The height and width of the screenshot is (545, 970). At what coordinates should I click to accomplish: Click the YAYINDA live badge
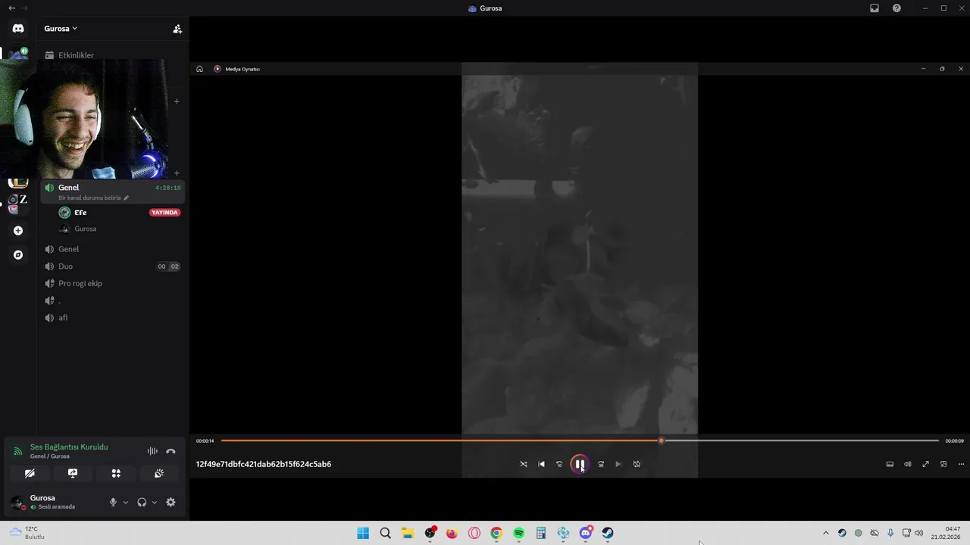tap(164, 213)
